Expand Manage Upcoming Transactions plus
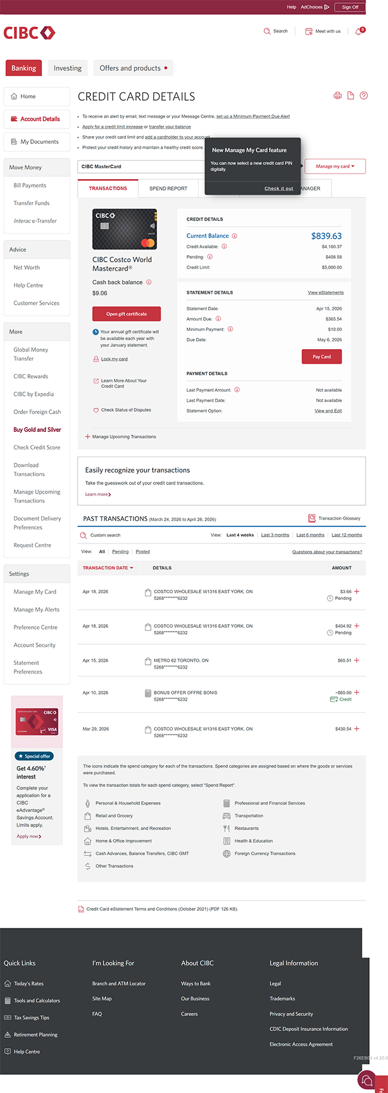 coord(87,437)
